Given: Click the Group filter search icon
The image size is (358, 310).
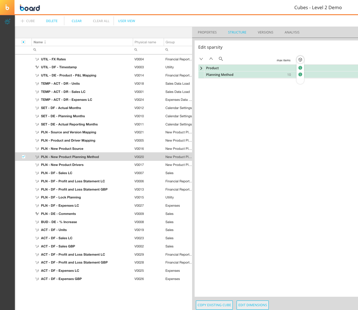Looking at the screenshot, I should (167, 50).
